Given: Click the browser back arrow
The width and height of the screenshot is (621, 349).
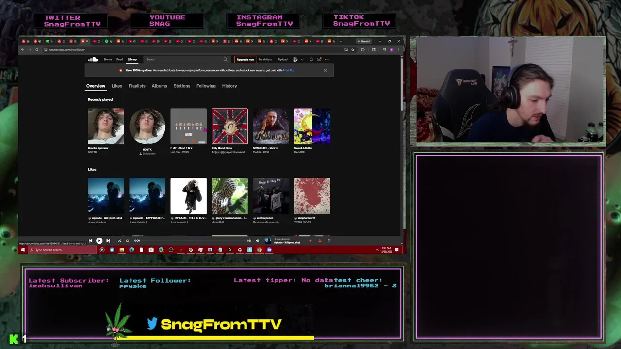Looking at the screenshot, I should 22,50.
